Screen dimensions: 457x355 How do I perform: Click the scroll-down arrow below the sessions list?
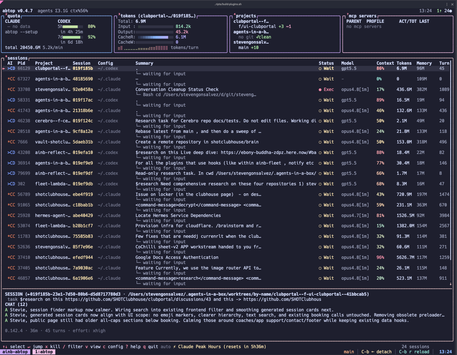tap(450, 284)
